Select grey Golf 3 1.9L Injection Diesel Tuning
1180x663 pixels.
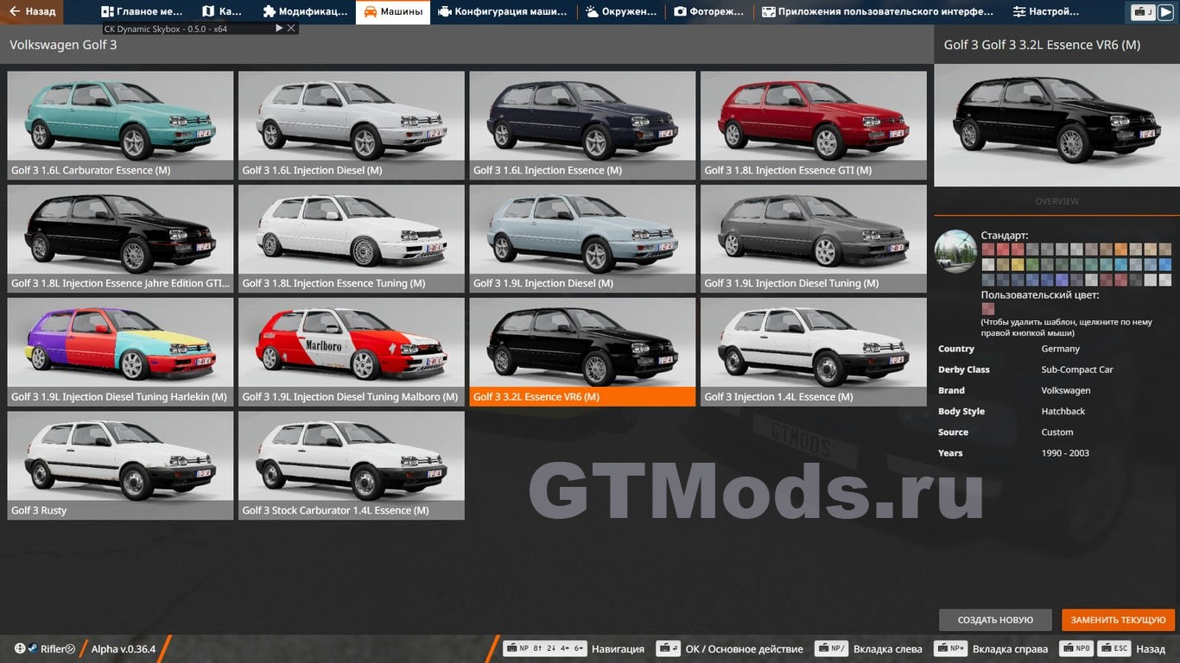click(x=814, y=238)
